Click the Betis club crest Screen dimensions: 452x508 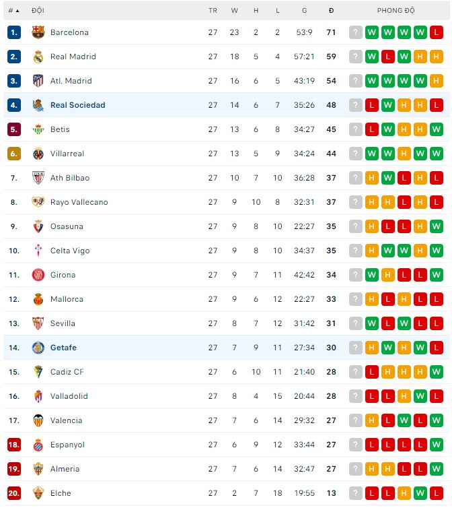point(38,129)
